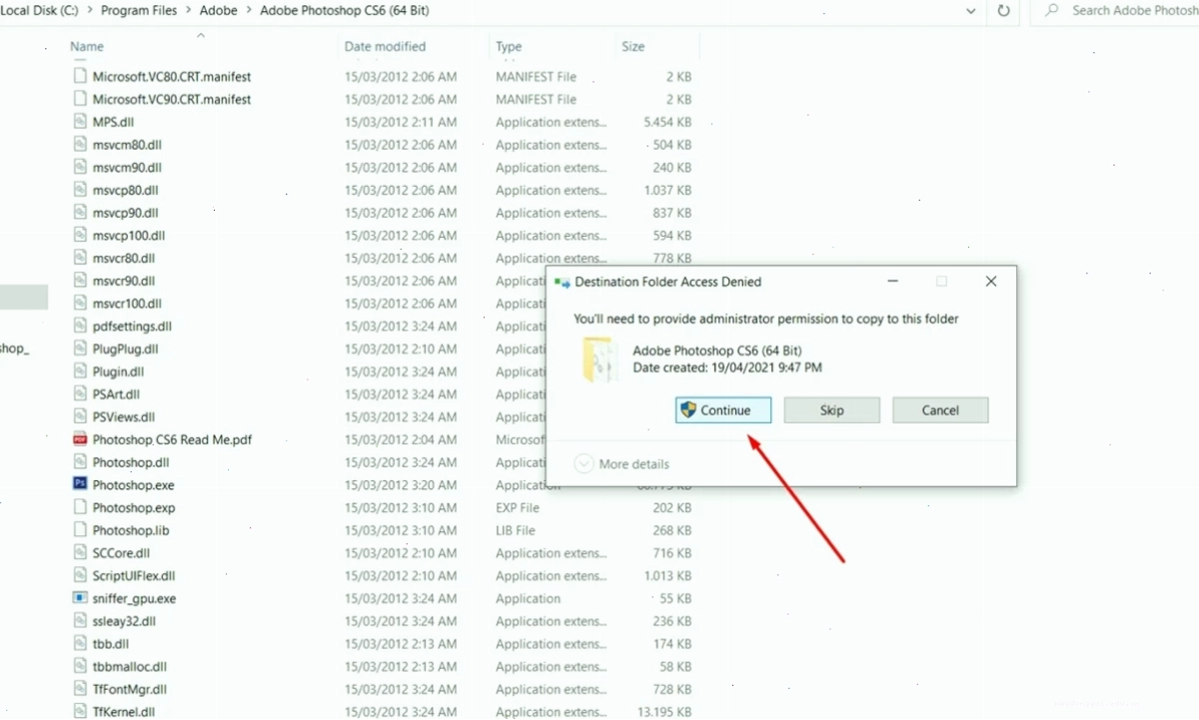Click the msvcp100.dll file icon
The width and height of the screenshot is (1199, 720).
coord(80,236)
